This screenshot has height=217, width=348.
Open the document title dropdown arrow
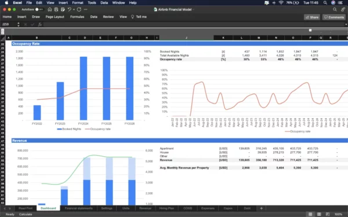pyautogui.click(x=194, y=9)
